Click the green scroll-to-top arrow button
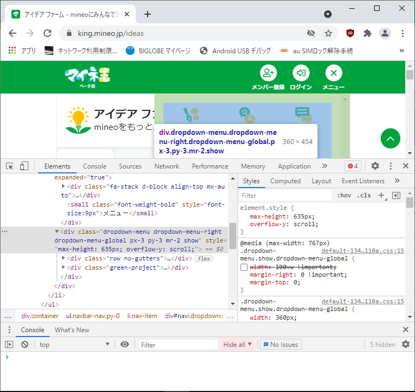415x392 pixels. click(x=390, y=139)
